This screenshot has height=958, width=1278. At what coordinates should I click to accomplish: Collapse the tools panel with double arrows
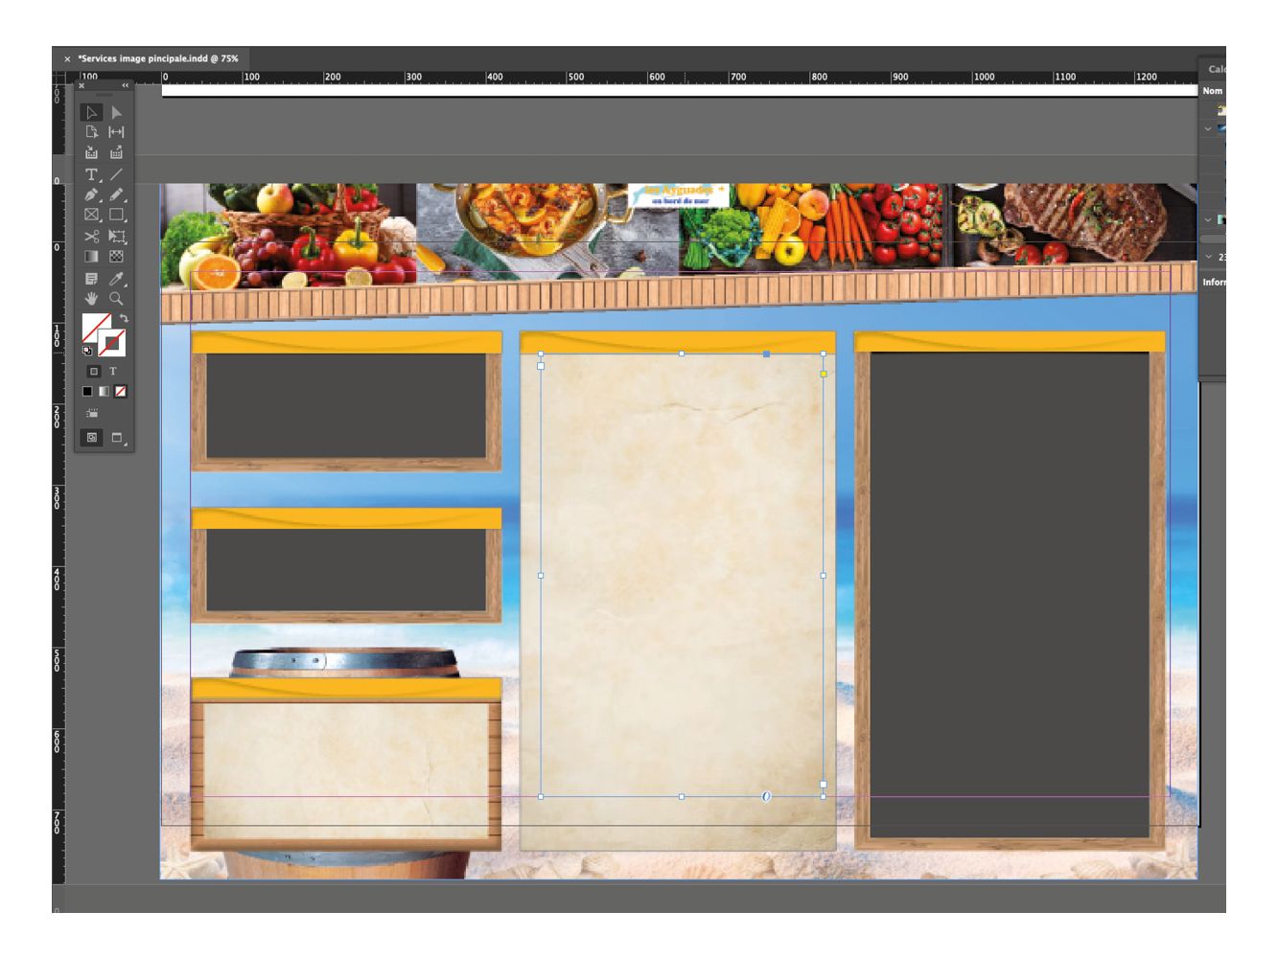click(x=125, y=85)
